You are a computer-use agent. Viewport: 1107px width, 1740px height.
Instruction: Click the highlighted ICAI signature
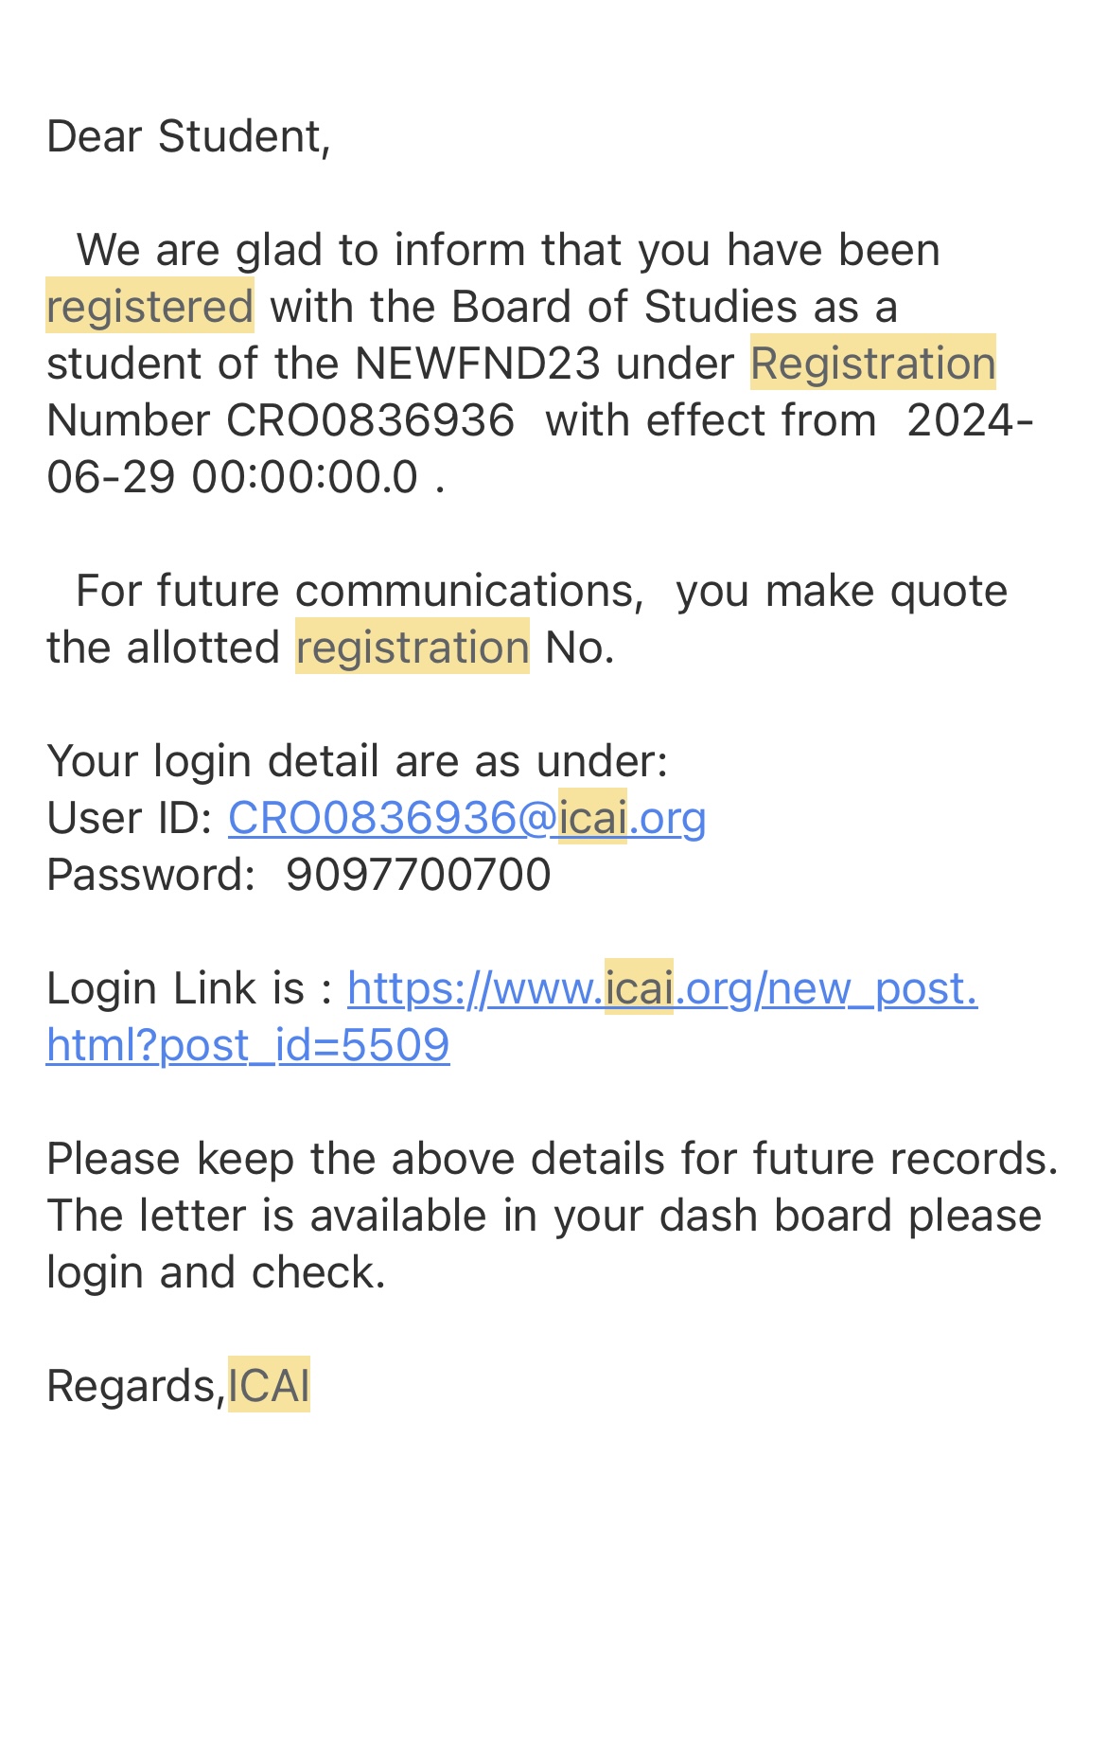(x=269, y=1386)
